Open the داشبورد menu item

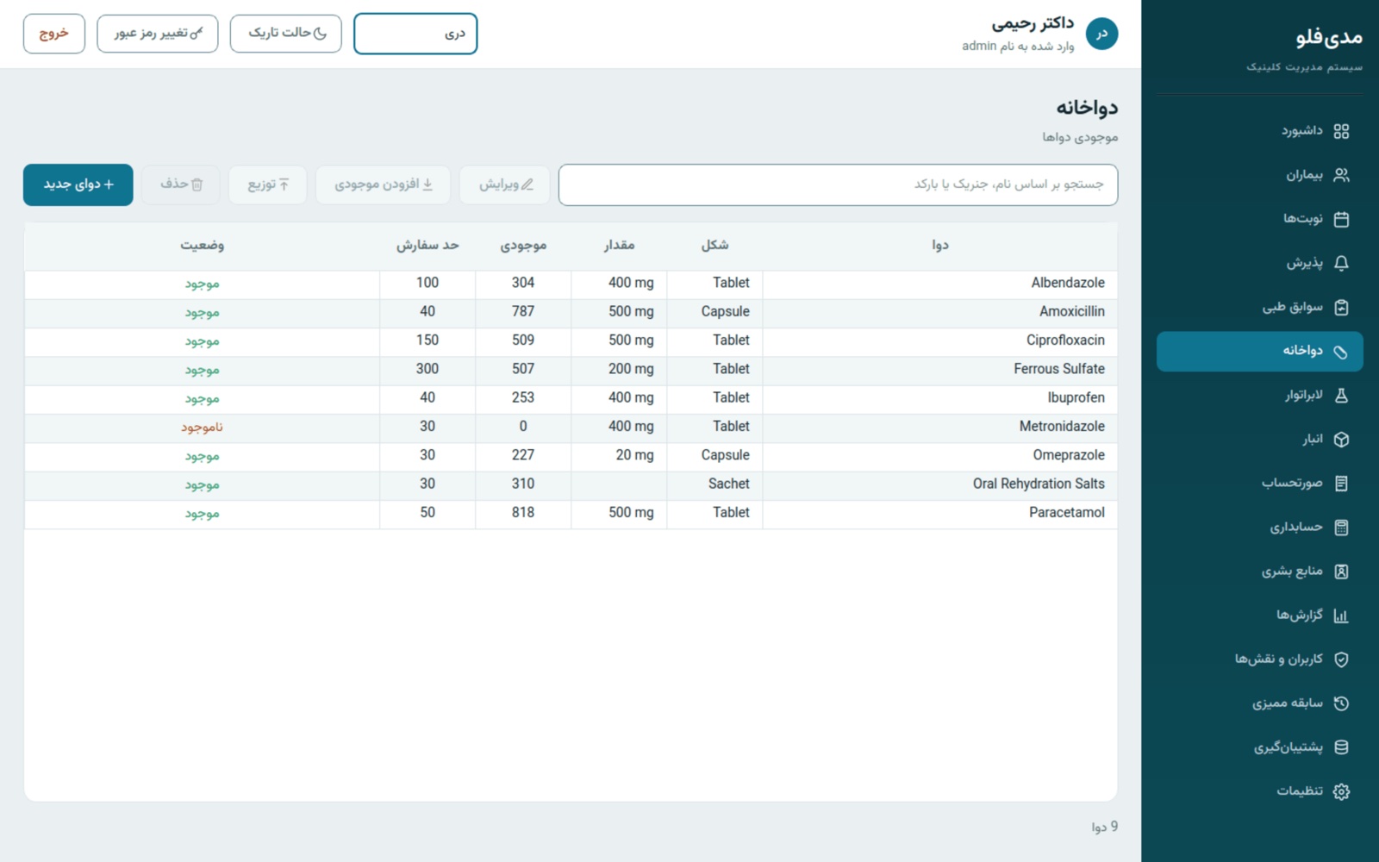1260,131
